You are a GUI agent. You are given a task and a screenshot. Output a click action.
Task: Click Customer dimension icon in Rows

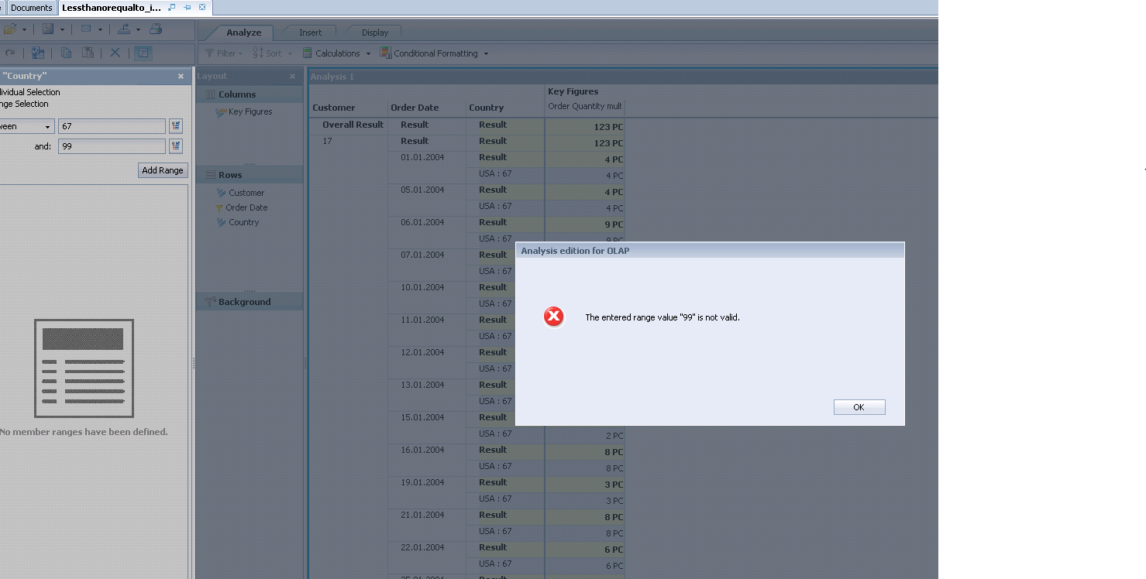click(222, 193)
